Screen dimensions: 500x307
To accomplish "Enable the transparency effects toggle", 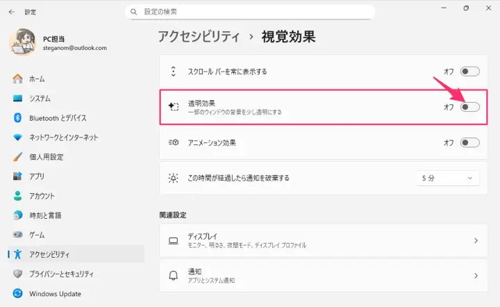I will pyautogui.click(x=469, y=107).
